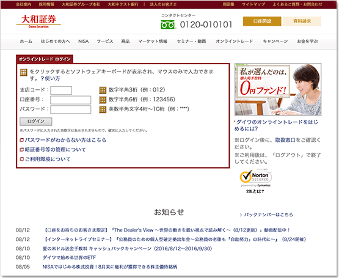Click the green free-dial phone icon

[167, 24]
